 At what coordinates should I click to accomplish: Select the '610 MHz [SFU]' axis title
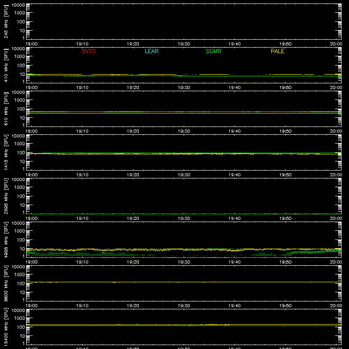[x=6, y=109]
